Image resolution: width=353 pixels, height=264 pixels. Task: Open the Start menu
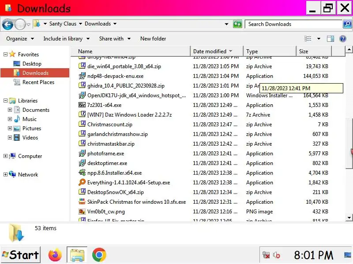click(x=21, y=255)
